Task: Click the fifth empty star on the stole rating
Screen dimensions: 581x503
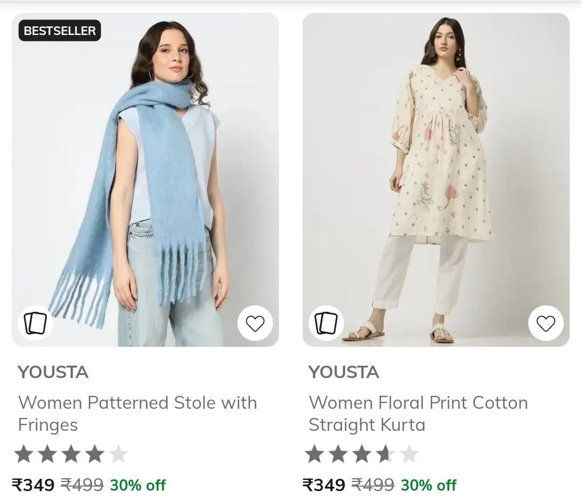Action: coord(118,455)
